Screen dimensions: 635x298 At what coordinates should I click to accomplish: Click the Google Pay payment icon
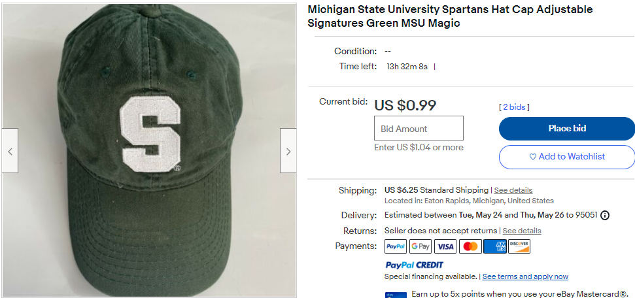(420, 246)
